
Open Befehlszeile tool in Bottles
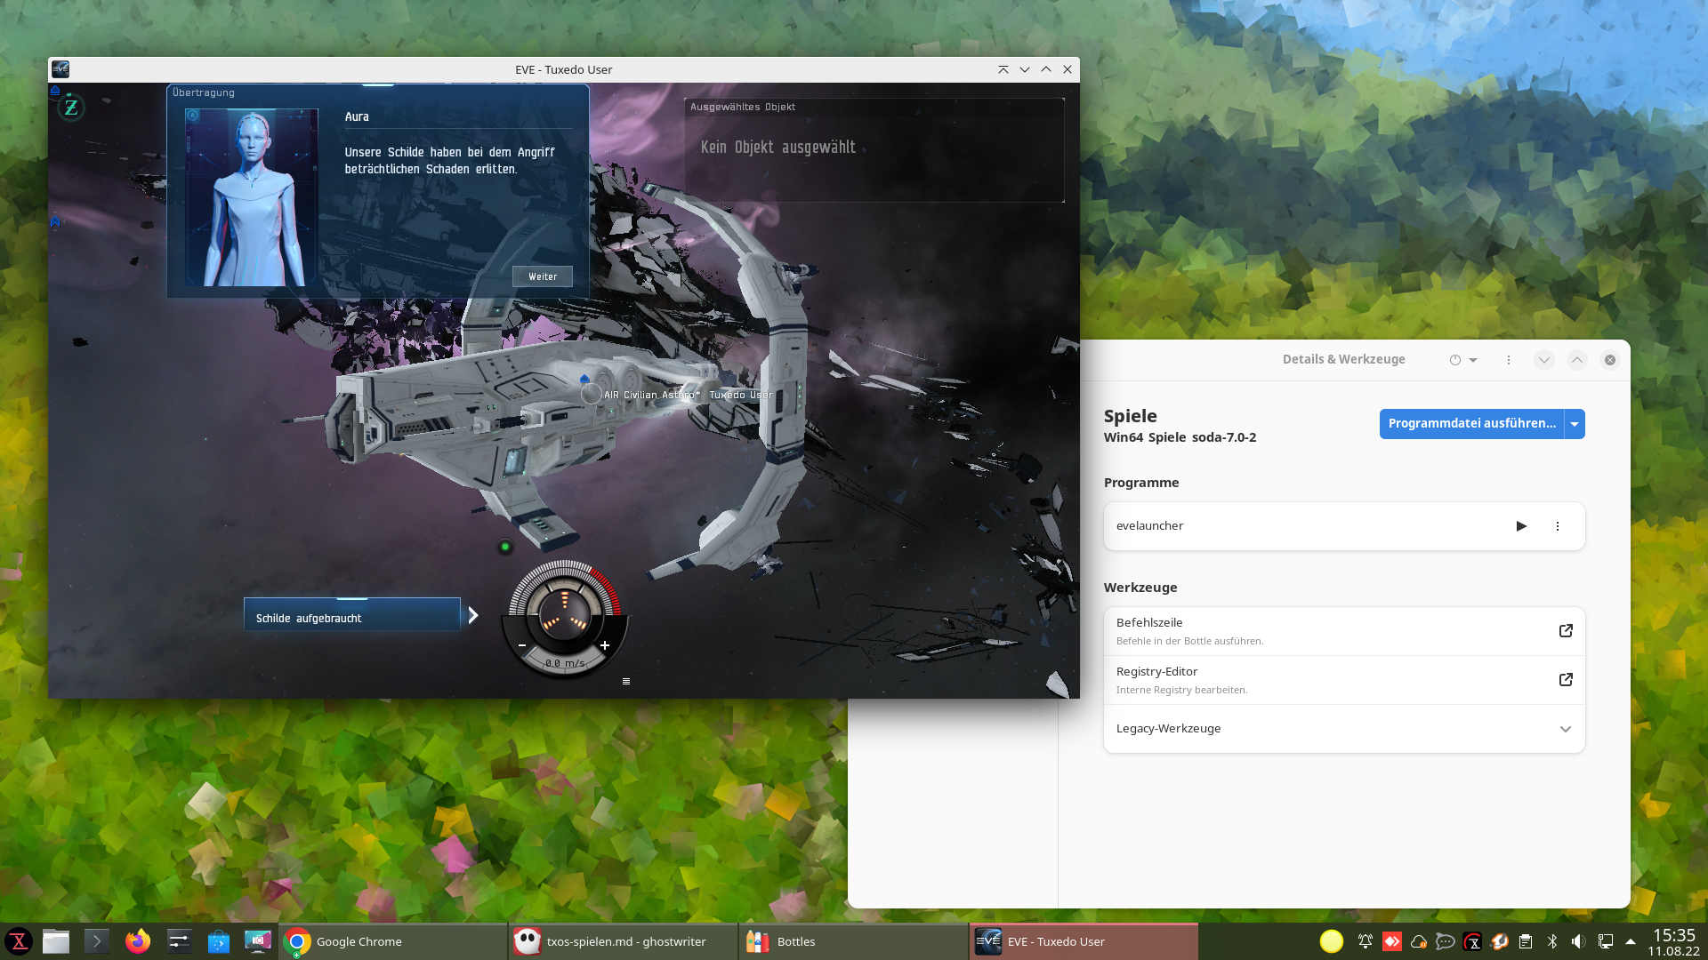(x=1344, y=631)
